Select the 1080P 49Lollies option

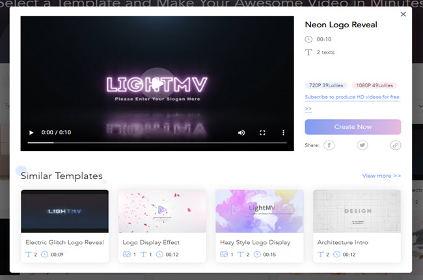(x=374, y=85)
